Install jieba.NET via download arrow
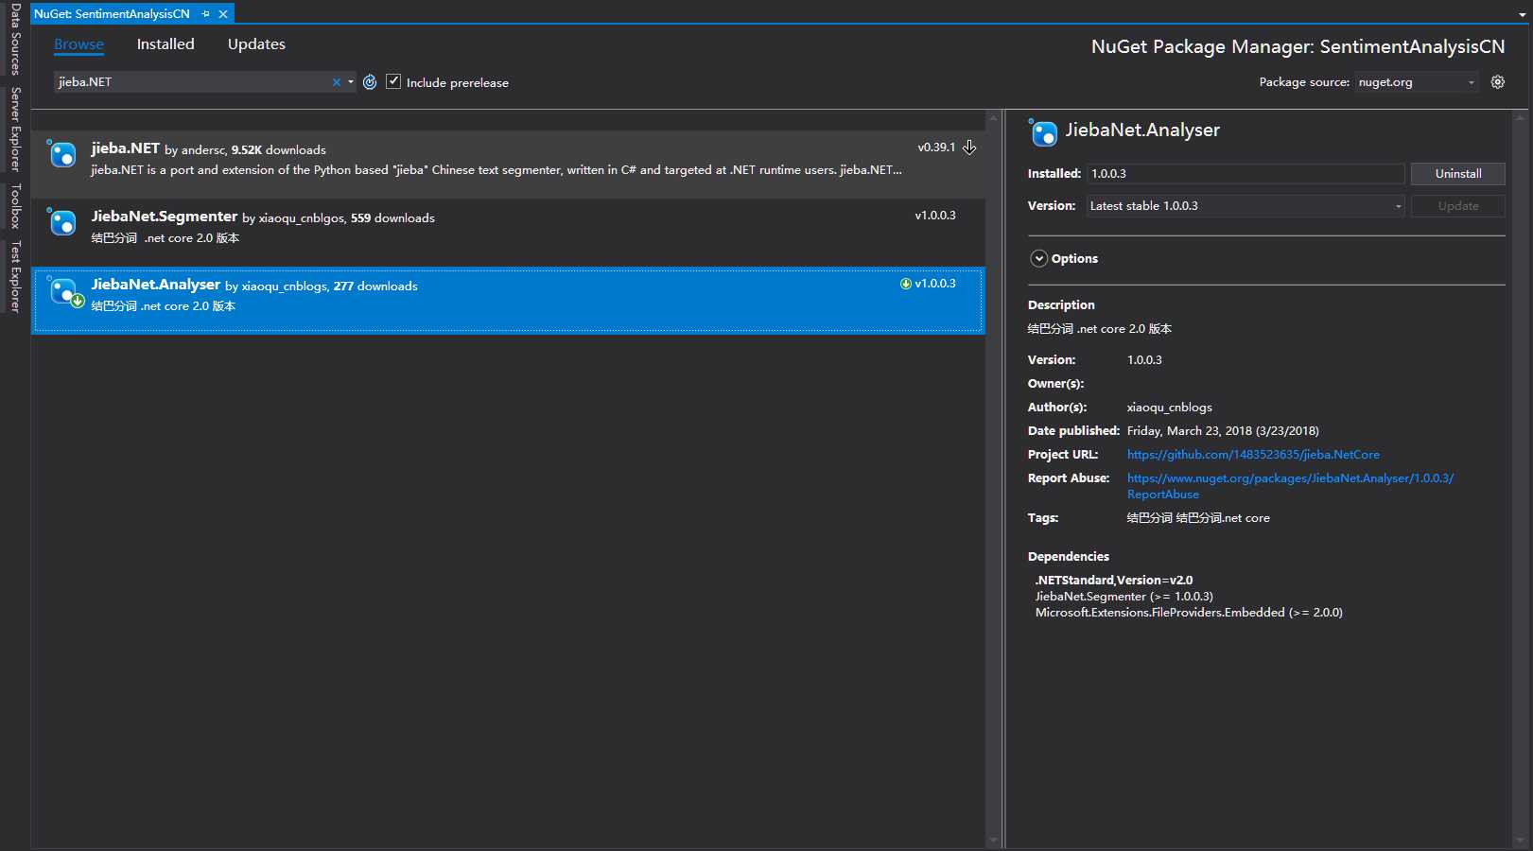 point(969,148)
